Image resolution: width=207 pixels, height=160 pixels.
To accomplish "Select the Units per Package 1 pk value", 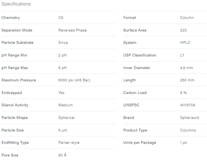I will tap(183, 143).
